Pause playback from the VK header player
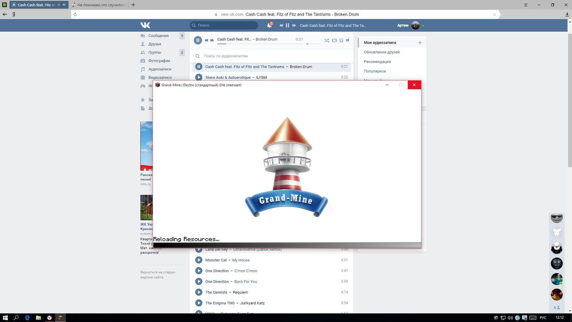The width and height of the screenshot is (572, 322). [287, 25]
